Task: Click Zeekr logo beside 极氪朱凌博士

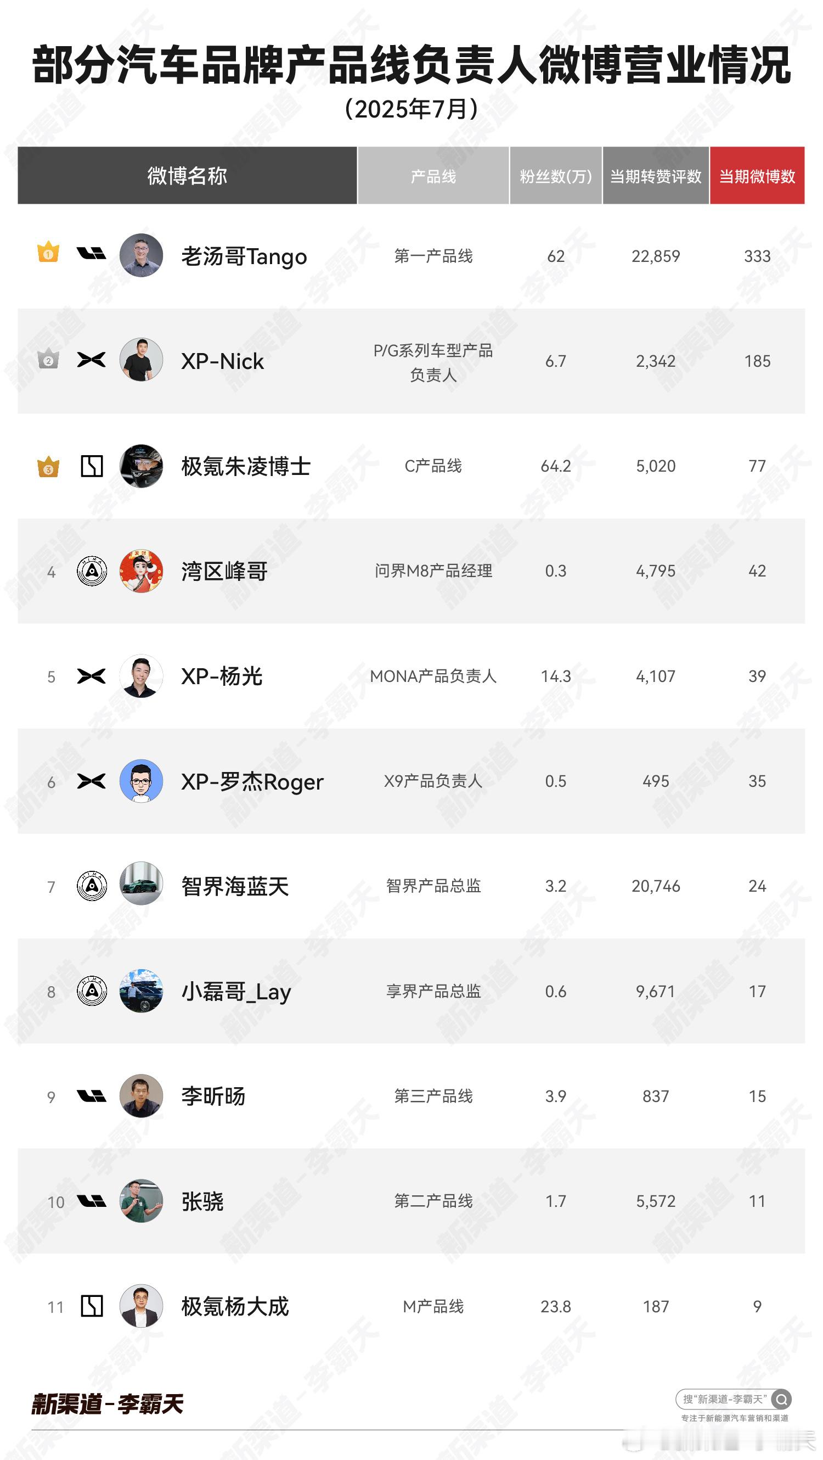Action: click(x=92, y=466)
